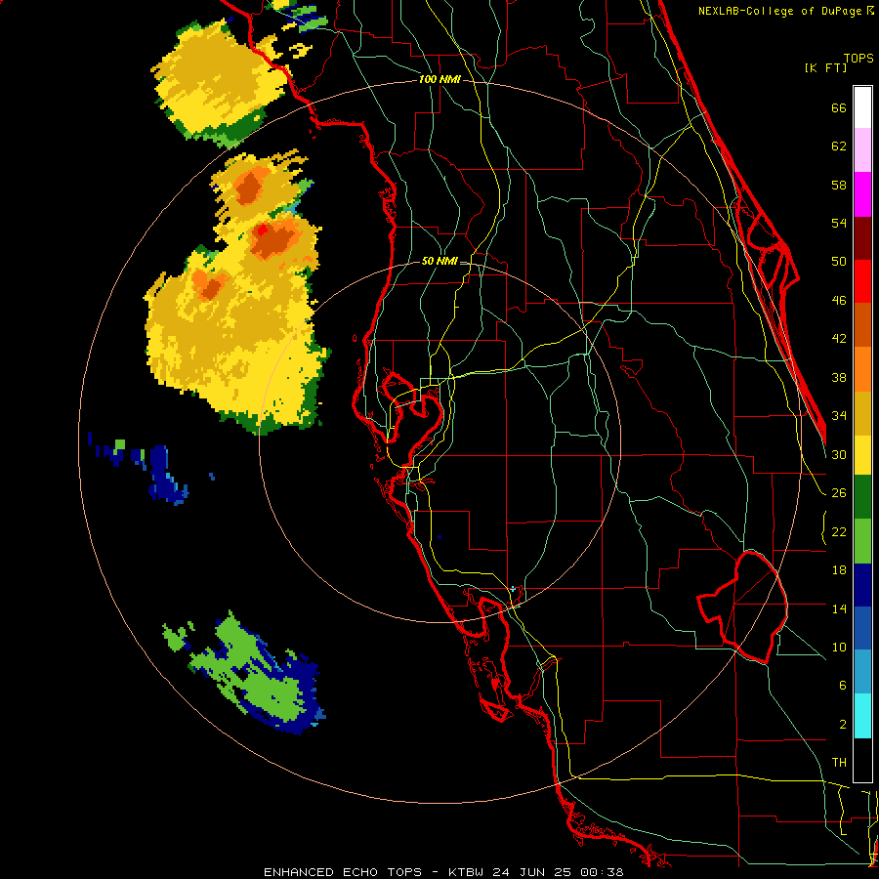Click the 22 value on the legend
Viewport: 879px width, 879px height.
coord(839,532)
